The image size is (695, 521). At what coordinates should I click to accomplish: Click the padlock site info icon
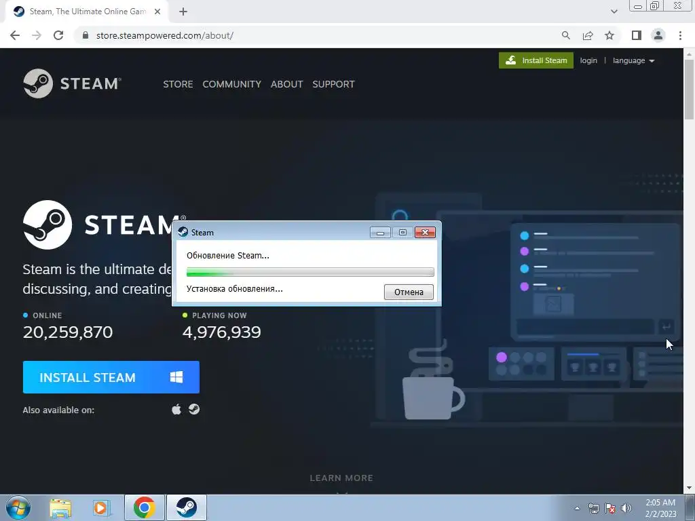tap(86, 35)
